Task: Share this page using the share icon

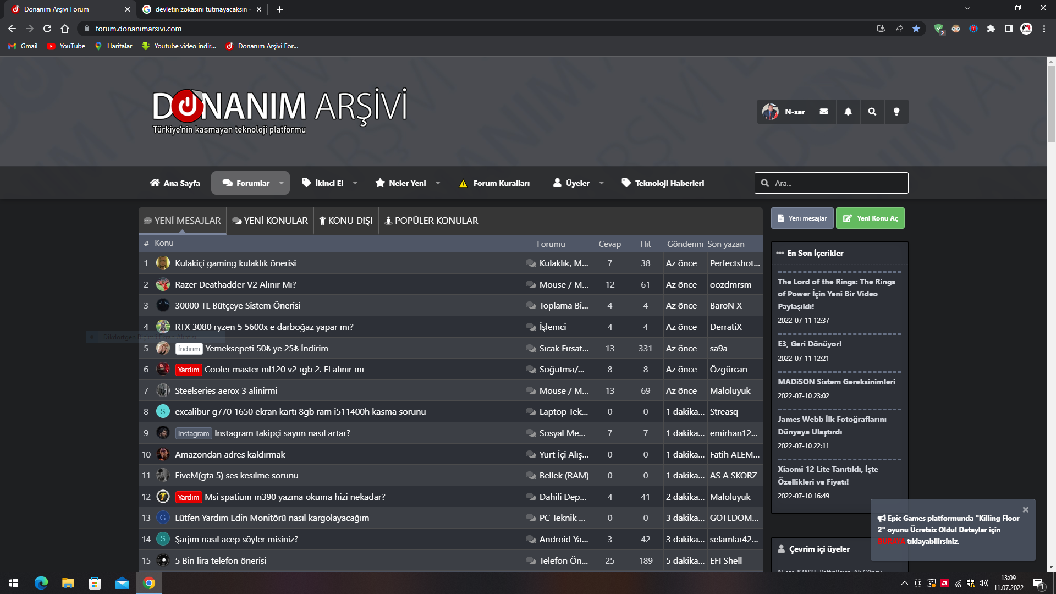Action: pyautogui.click(x=899, y=29)
